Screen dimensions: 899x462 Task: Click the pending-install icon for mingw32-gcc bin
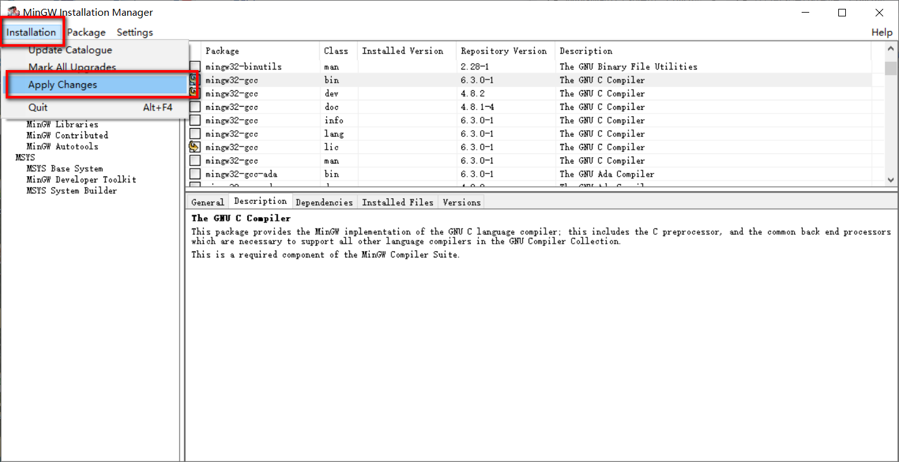coord(194,80)
